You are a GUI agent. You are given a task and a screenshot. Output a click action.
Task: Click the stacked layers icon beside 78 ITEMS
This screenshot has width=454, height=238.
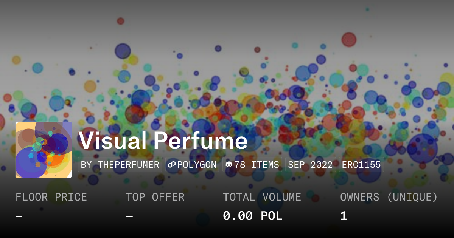[229, 164]
